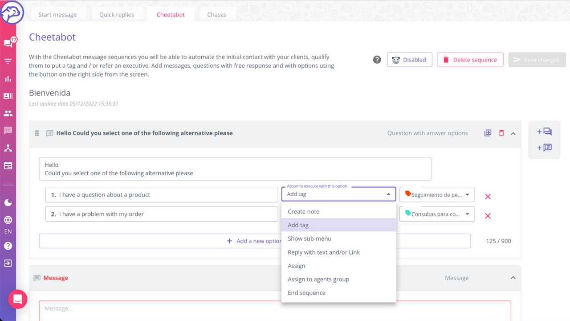570x321 pixels.
Task: Open the Add tag action dropdown
Action: tap(338, 194)
